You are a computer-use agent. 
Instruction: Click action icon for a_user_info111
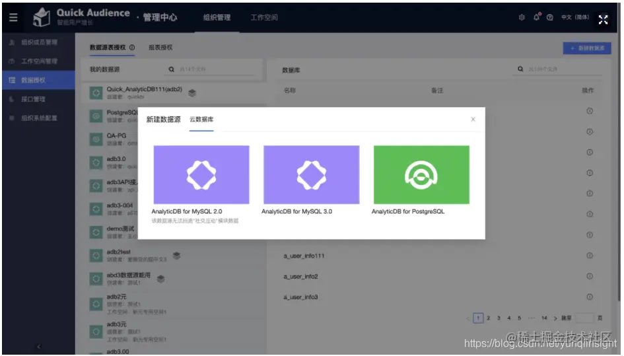point(590,255)
